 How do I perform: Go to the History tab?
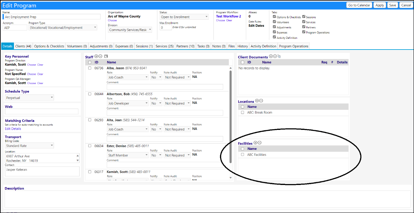242,46
